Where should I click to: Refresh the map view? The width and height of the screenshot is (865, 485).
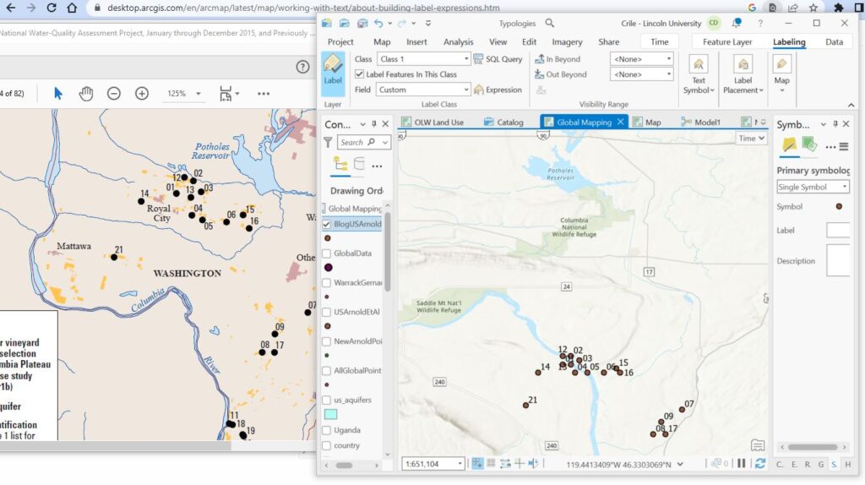click(x=760, y=464)
